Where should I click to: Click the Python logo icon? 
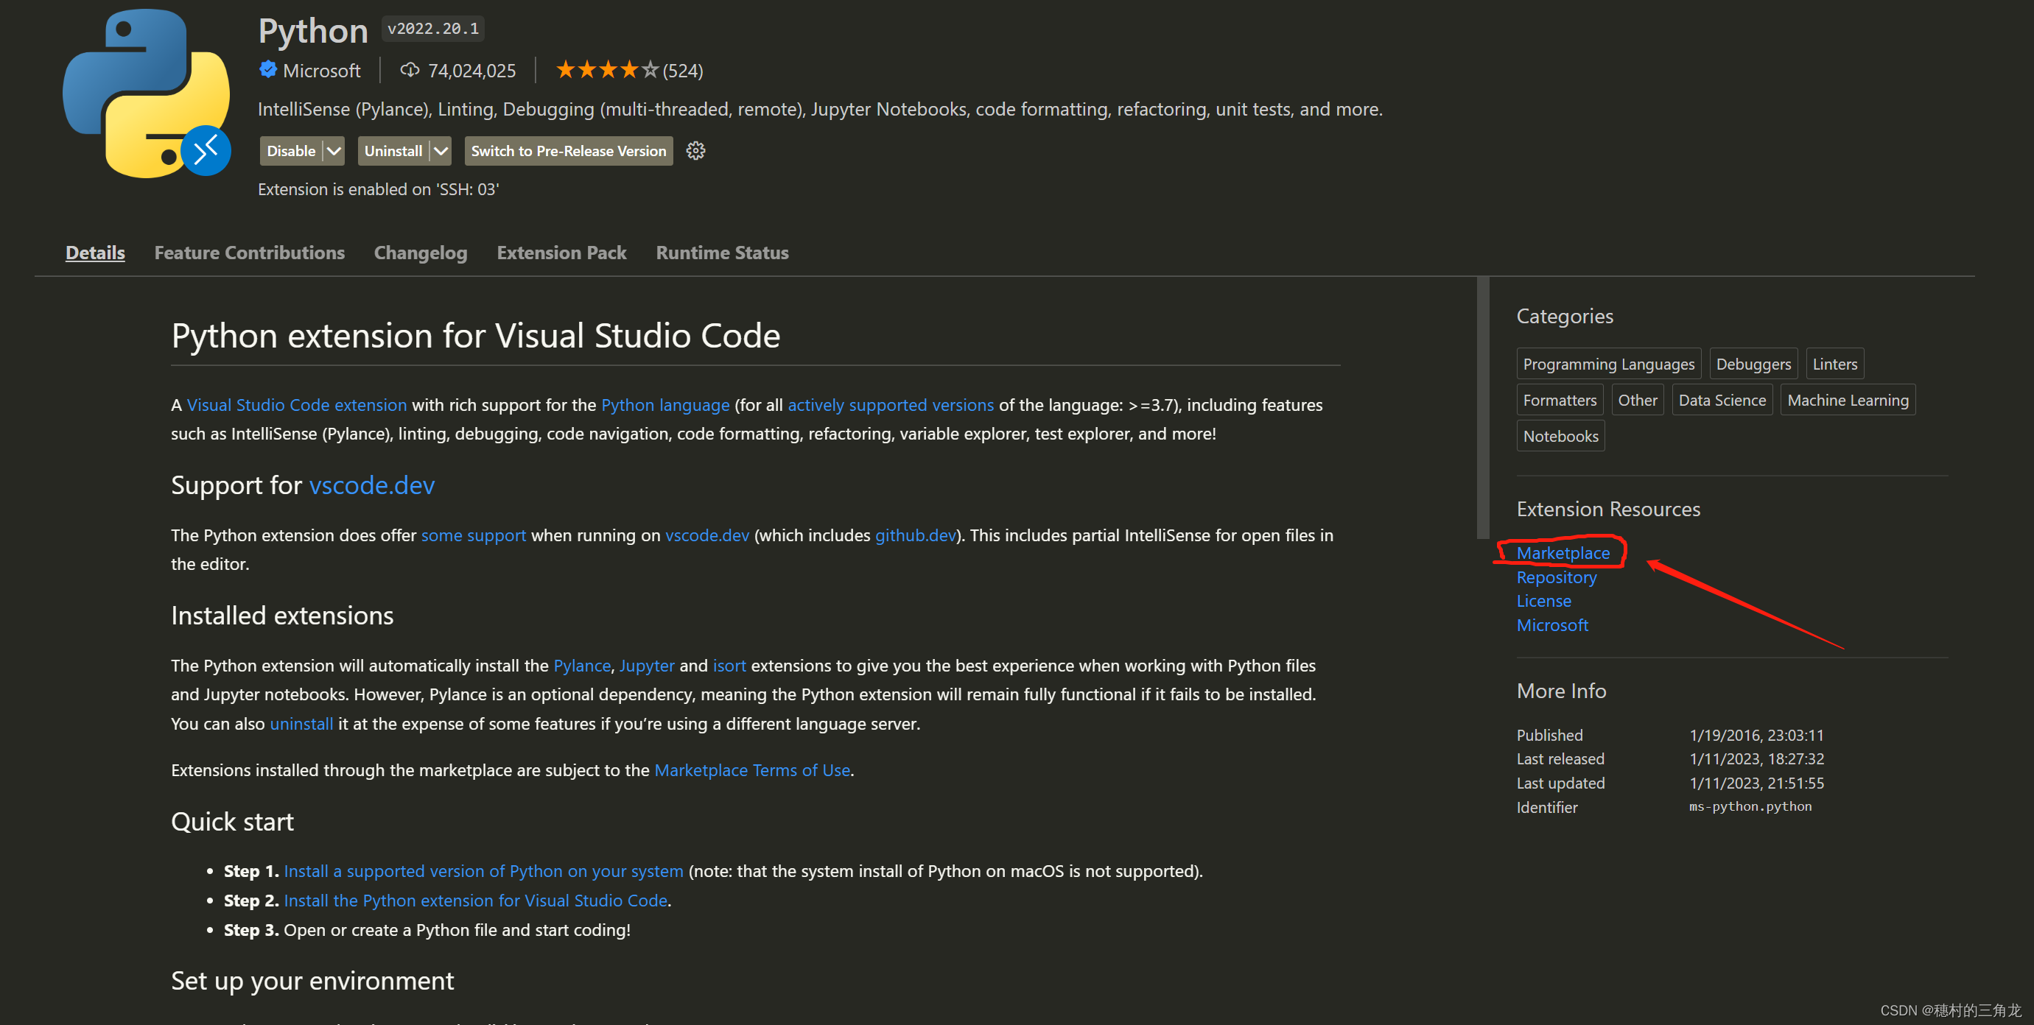[x=147, y=93]
